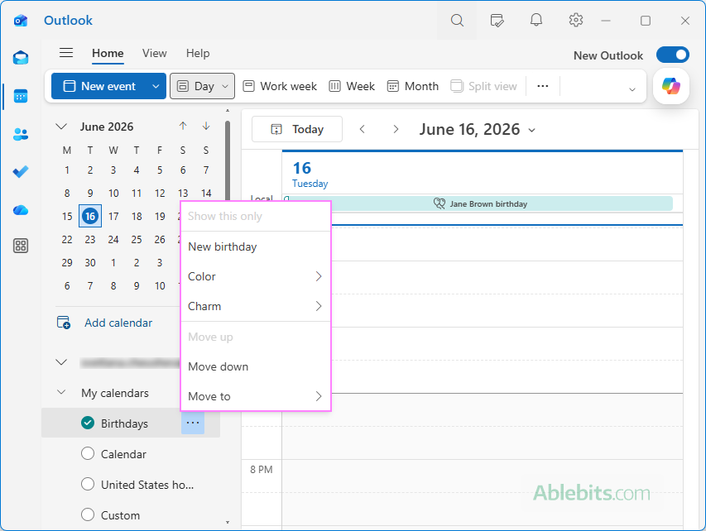Viewport: 706px width, 531px height.
Task: Open the People app in sidebar
Action: coord(21,134)
